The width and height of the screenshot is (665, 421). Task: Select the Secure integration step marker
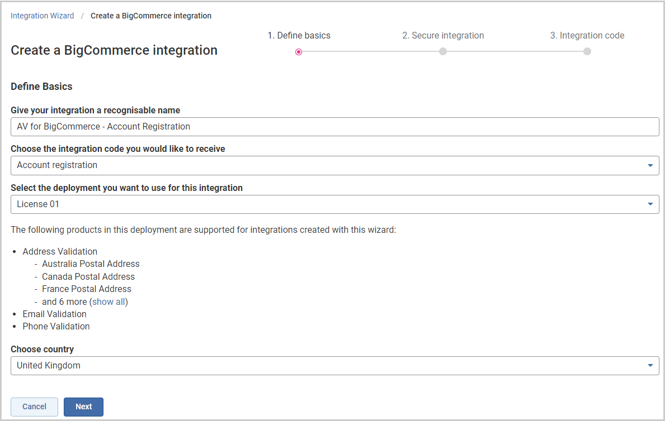point(443,51)
